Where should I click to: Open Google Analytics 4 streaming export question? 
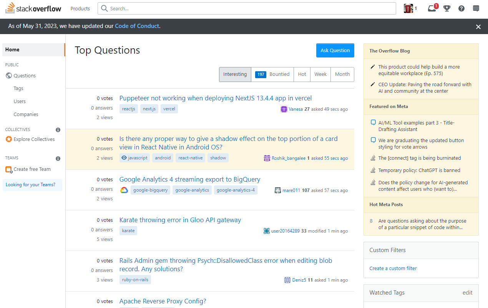point(190,180)
